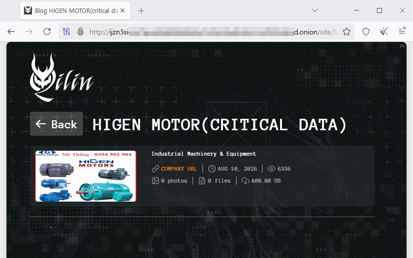Click the 400.00 GB size text

pos(266,181)
